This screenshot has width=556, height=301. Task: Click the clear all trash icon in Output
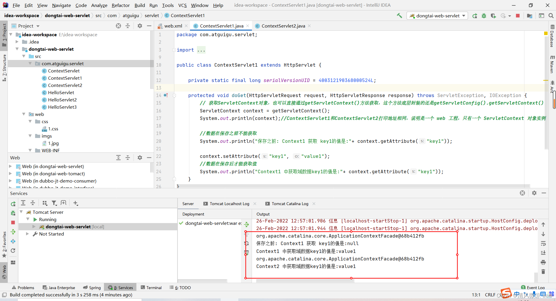pos(543,271)
